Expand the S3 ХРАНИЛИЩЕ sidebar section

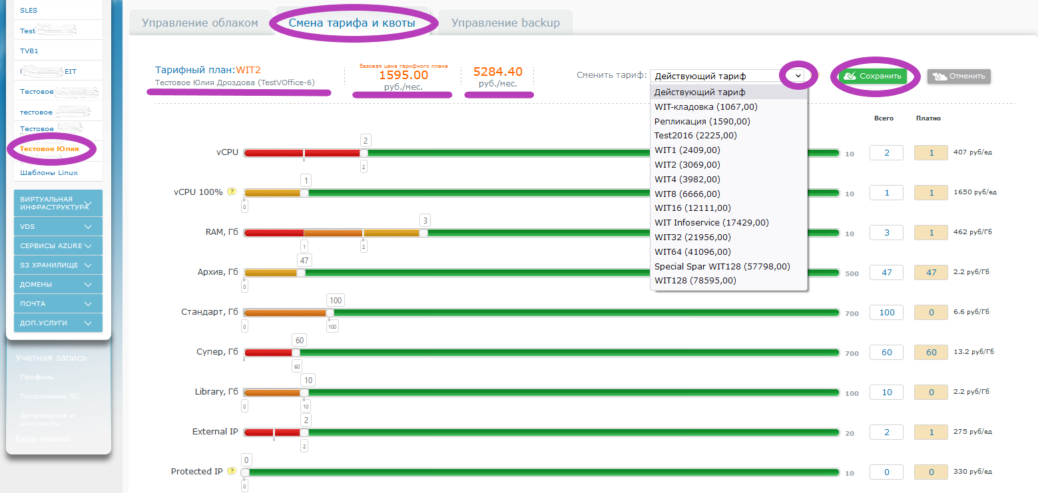pyautogui.click(x=58, y=265)
